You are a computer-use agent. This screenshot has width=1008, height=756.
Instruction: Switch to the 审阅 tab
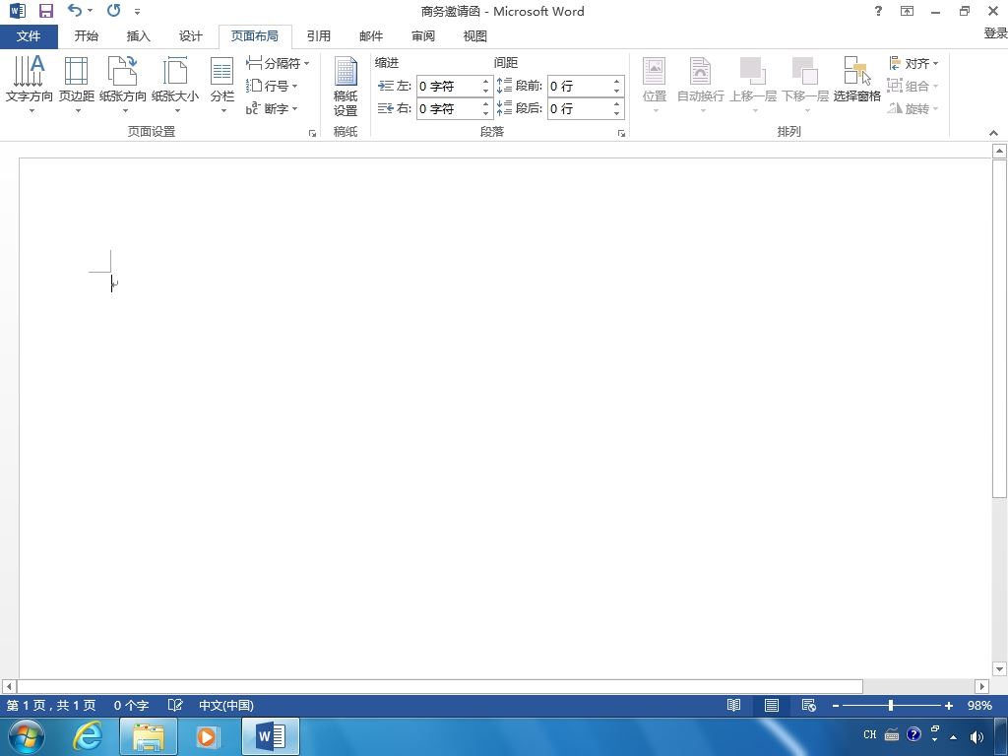click(x=423, y=36)
